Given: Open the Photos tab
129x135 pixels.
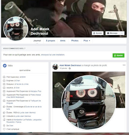Looking at the screenshot, I should click(75, 40).
